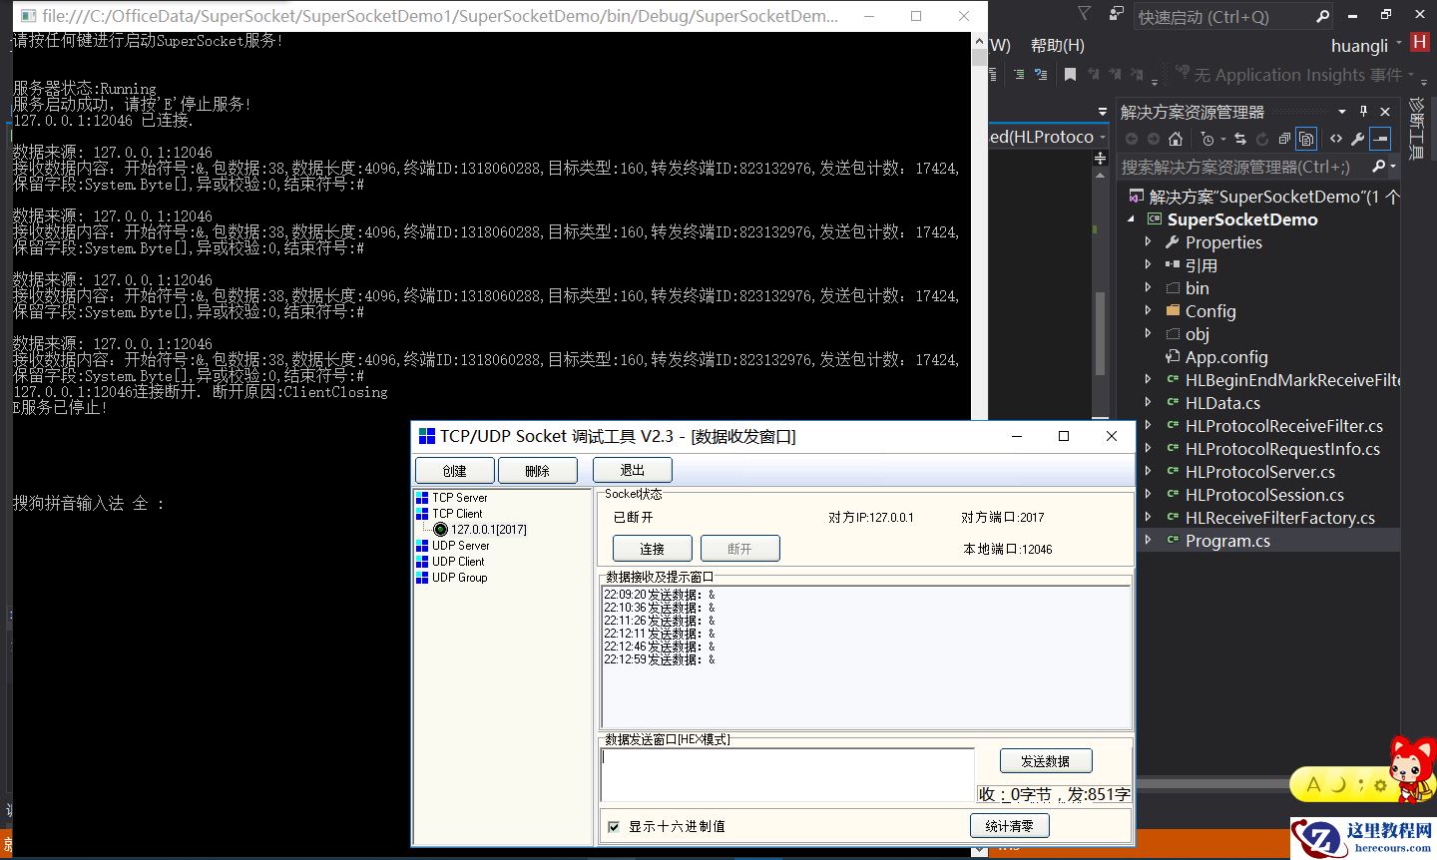
Task: Sync with Active Document in Solution Explorer
Action: (x=1240, y=139)
